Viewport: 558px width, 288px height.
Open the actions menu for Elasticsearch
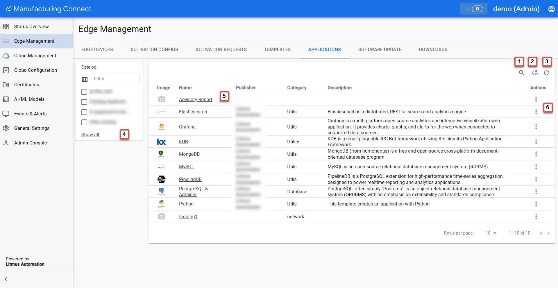pyautogui.click(x=536, y=112)
